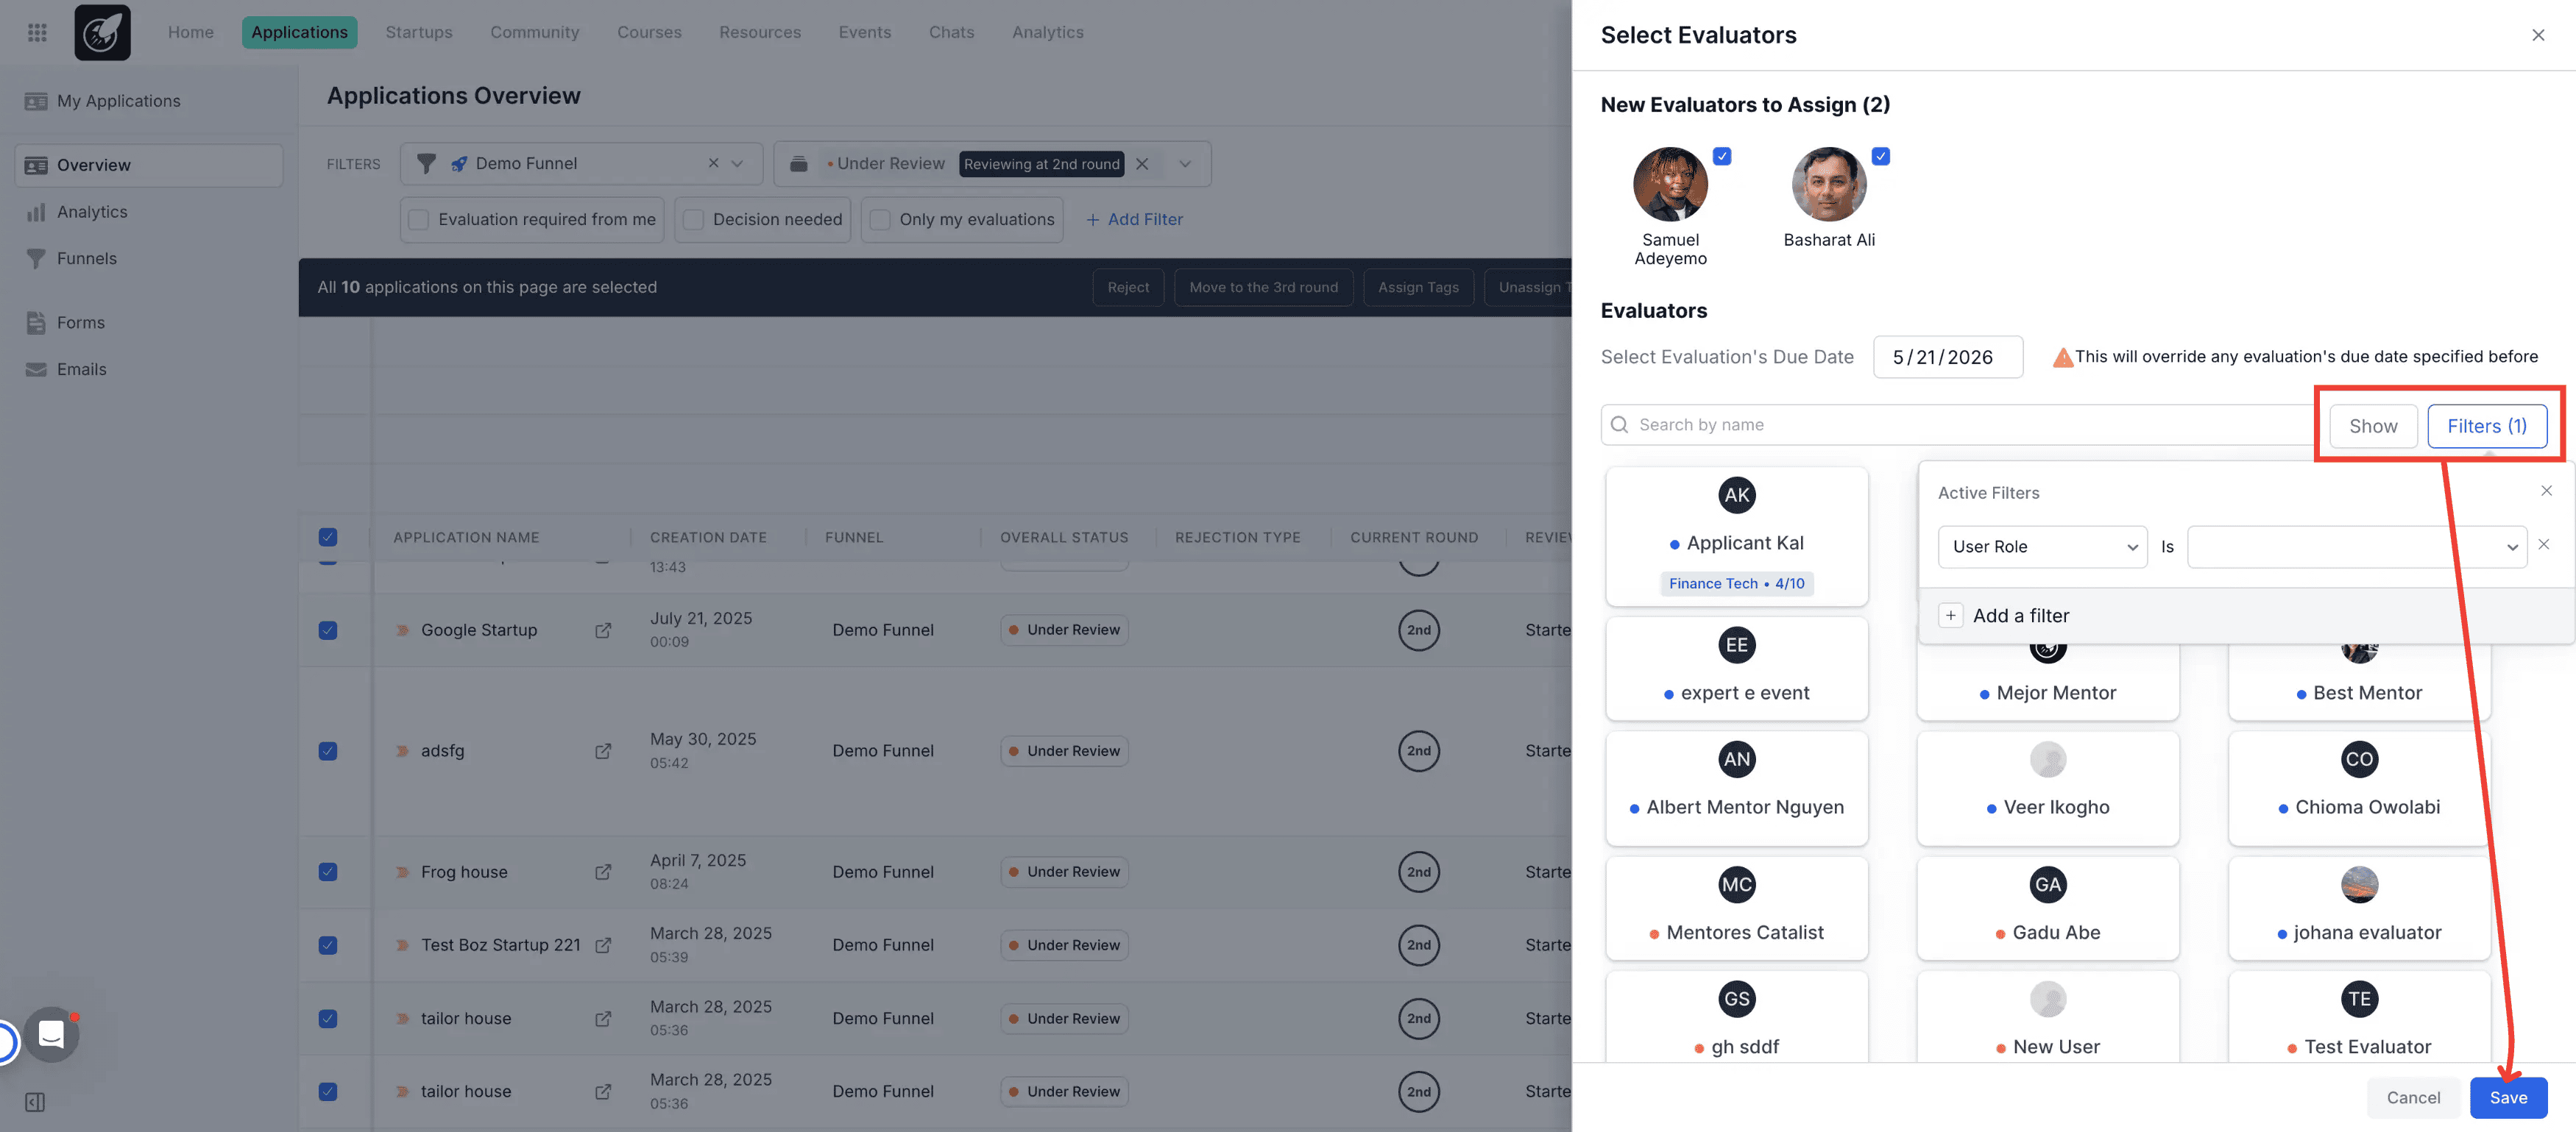Uncheck Basharat Ali as evaluator
2576x1132 pixels.
1881,156
